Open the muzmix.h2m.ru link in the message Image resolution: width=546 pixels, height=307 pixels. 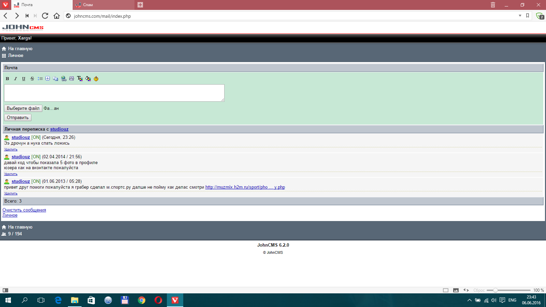click(245, 187)
